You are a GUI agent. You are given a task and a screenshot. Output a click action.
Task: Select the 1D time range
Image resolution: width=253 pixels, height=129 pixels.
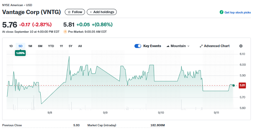click(11, 46)
